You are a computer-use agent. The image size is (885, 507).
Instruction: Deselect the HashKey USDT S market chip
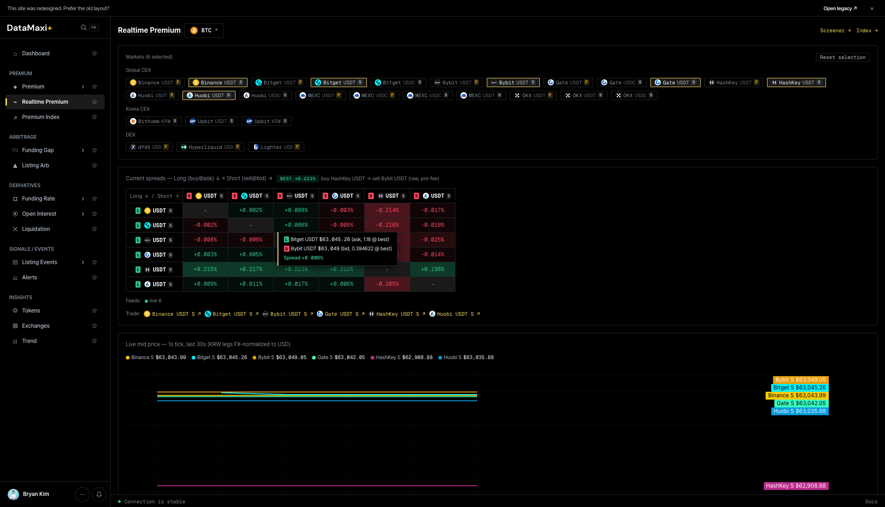tap(796, 83)
